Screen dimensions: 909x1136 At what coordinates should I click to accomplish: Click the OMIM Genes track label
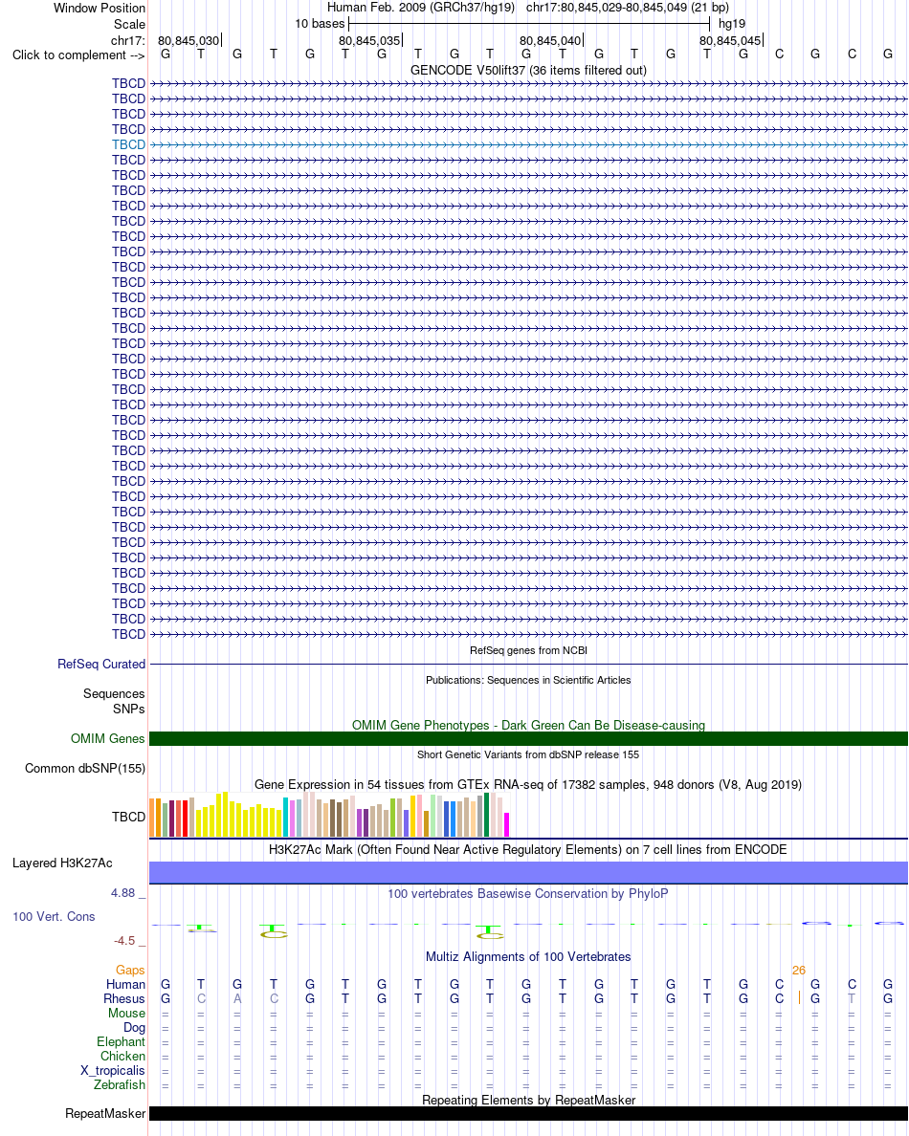coord(108,739)
